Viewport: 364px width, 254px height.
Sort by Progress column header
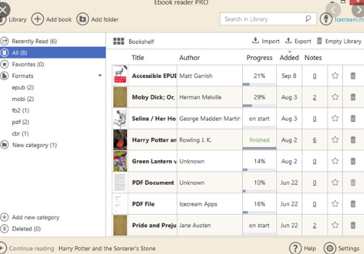tap(259, 58)
